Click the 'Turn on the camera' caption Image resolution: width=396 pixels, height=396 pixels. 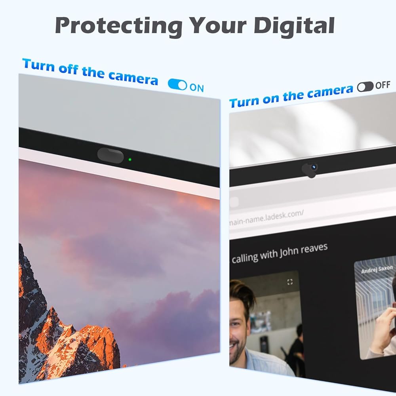pos(291,96)
